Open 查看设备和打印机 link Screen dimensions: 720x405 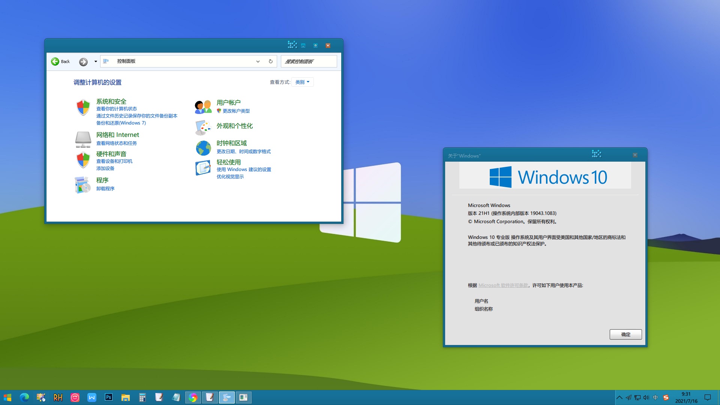coord(114,161)
